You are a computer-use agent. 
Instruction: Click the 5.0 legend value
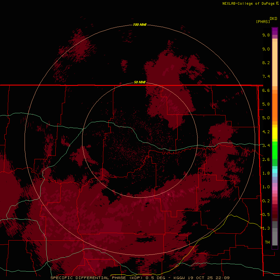(266, 118)
